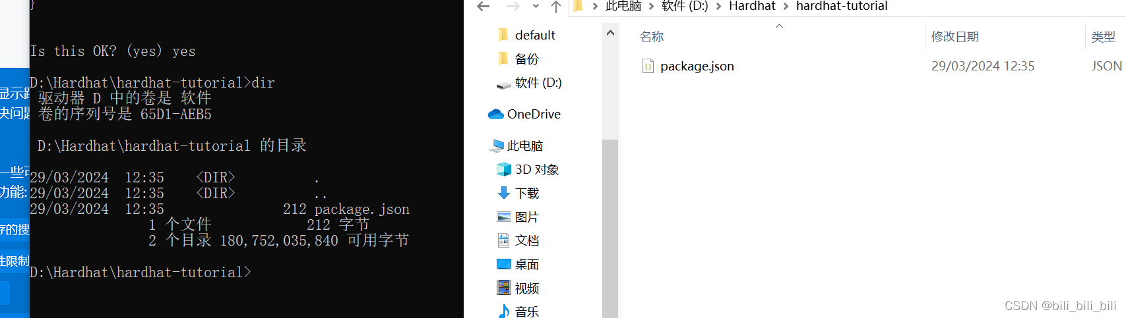
Task: Open 文档 in the navigation pane
Action: click(527, 240)
